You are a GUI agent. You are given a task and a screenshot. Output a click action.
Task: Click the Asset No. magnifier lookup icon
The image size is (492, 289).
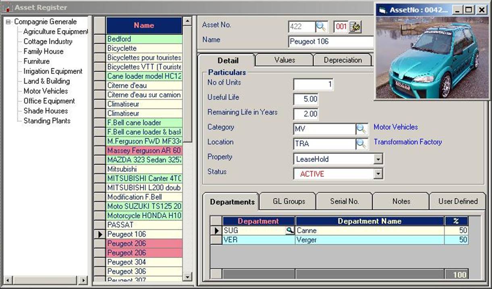[x=322, y=27]
